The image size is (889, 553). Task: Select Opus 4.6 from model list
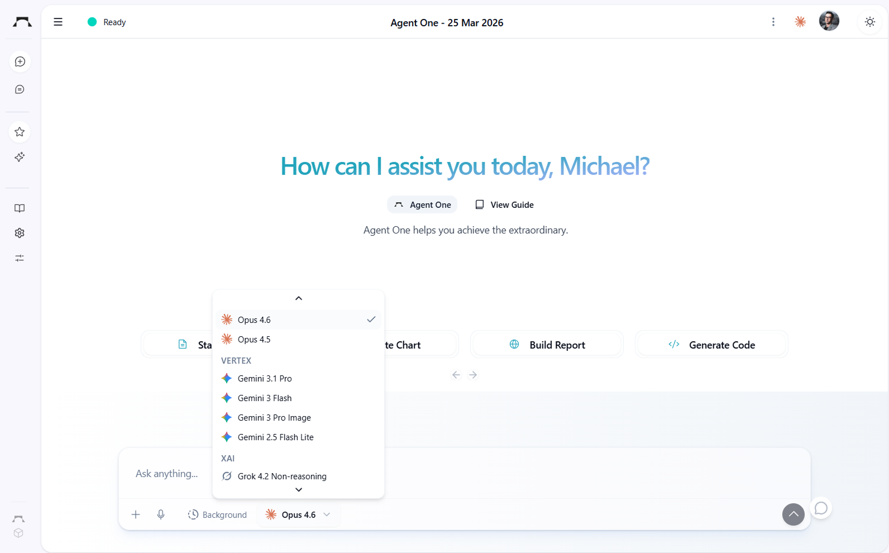coord(299,320)
